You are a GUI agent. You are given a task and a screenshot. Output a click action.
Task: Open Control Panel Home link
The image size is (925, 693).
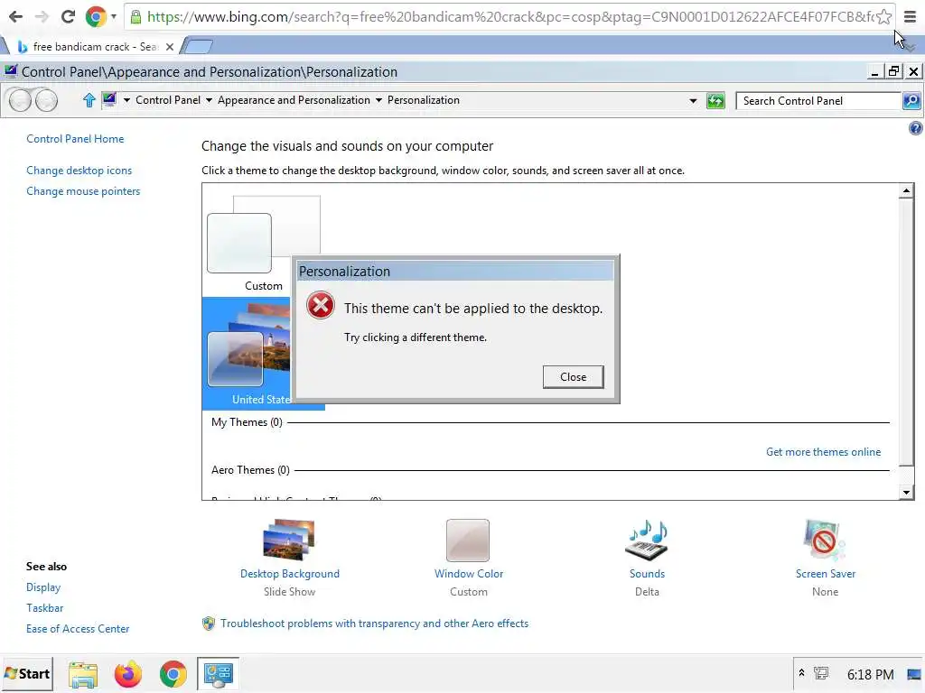coord(75,139)
